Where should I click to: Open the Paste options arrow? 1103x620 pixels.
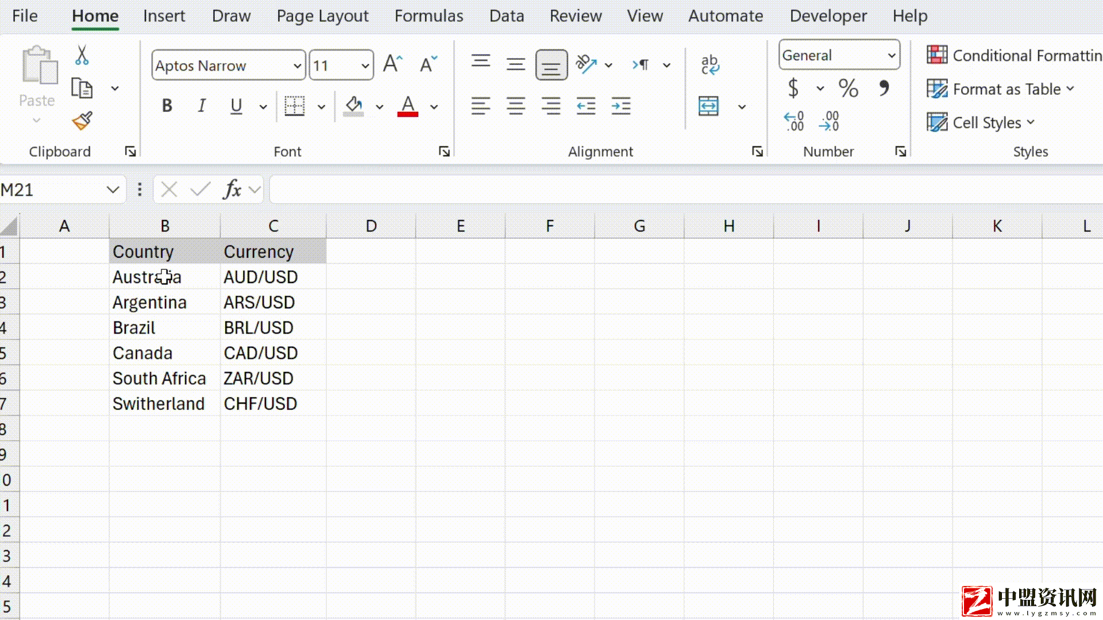[x=37, y=120]
